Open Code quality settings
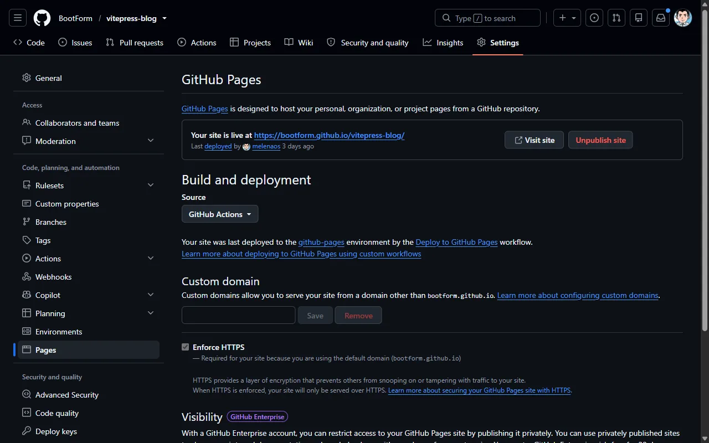This screenshot has width=709, height=443. 89,413
